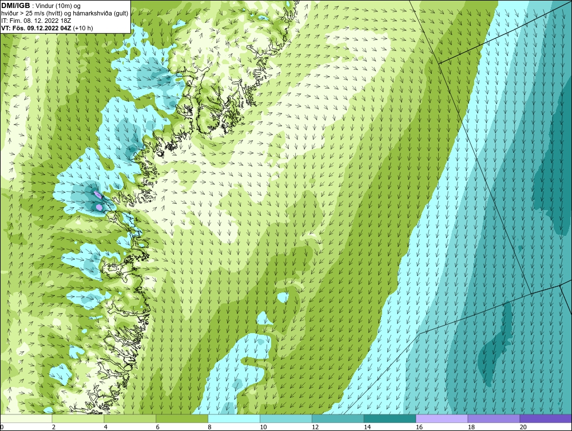
Task: Click the legend scale label '8'
Action: point(209,427)
